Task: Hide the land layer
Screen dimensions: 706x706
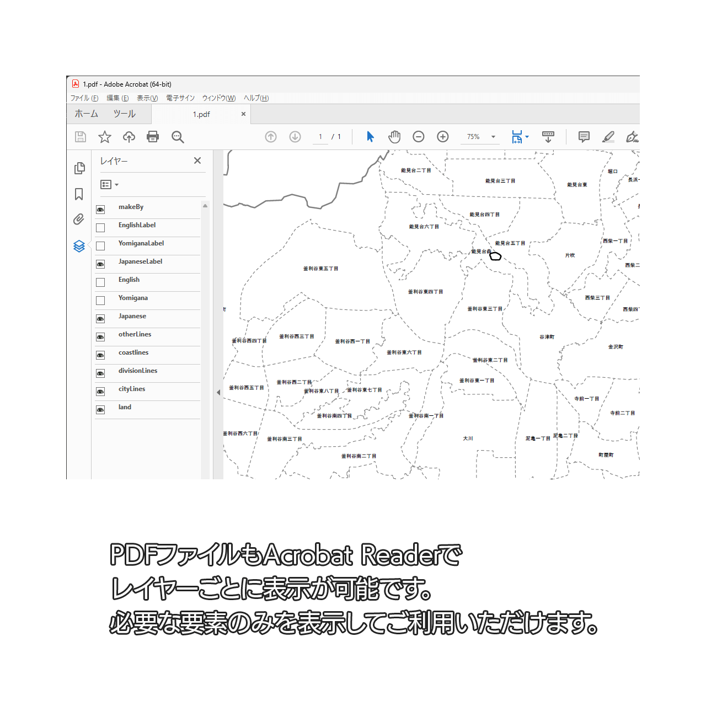Action: (100, 410)
